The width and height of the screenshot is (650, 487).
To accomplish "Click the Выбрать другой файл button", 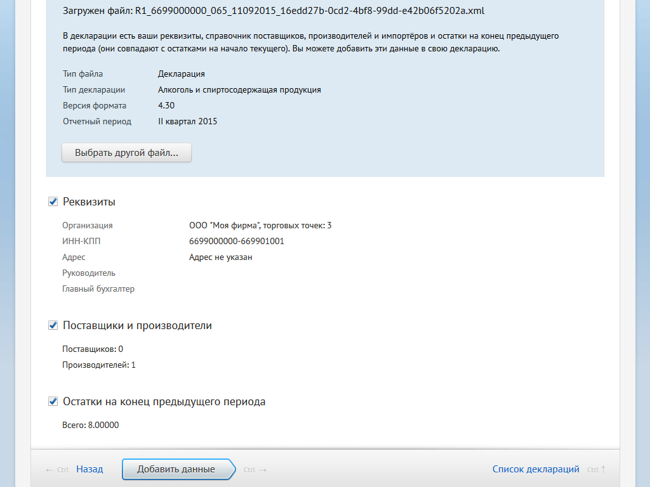I will click(x=126, y=153).
